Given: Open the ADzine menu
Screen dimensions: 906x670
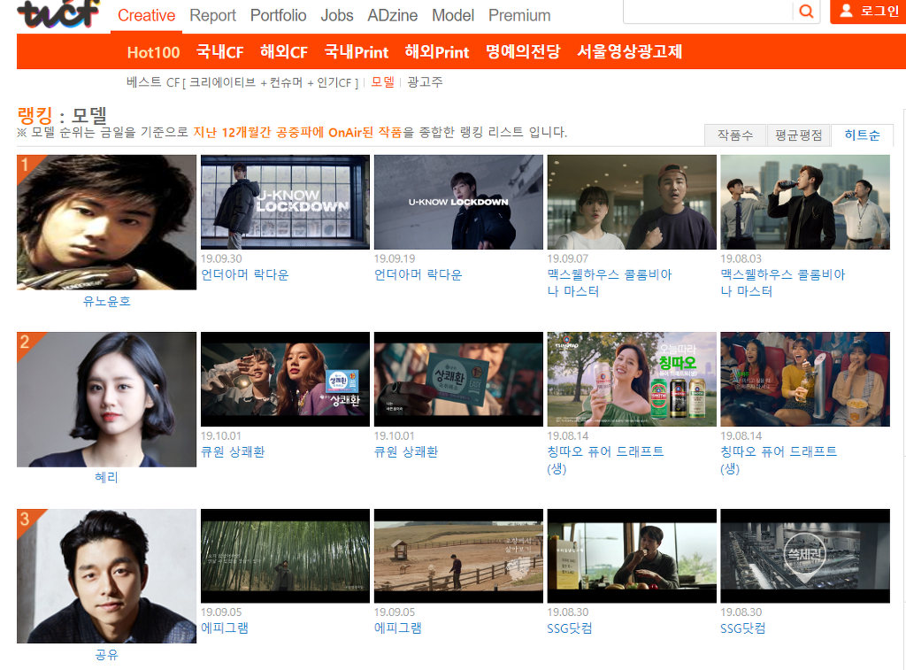Looking at the screenshot, I should 392,16.
